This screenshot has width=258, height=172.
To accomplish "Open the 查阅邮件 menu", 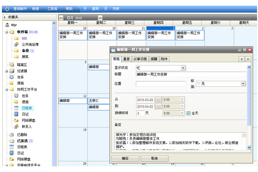I will pos(20,9).
